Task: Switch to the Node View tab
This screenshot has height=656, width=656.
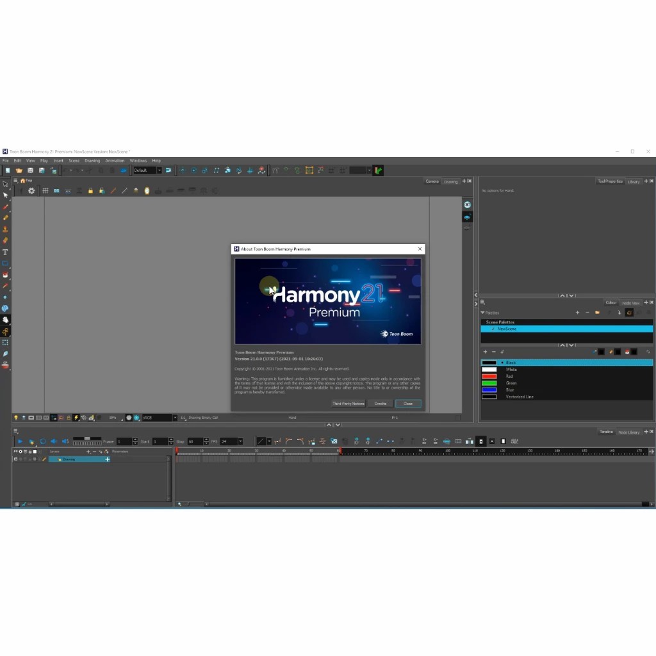Action: point(630,303)
